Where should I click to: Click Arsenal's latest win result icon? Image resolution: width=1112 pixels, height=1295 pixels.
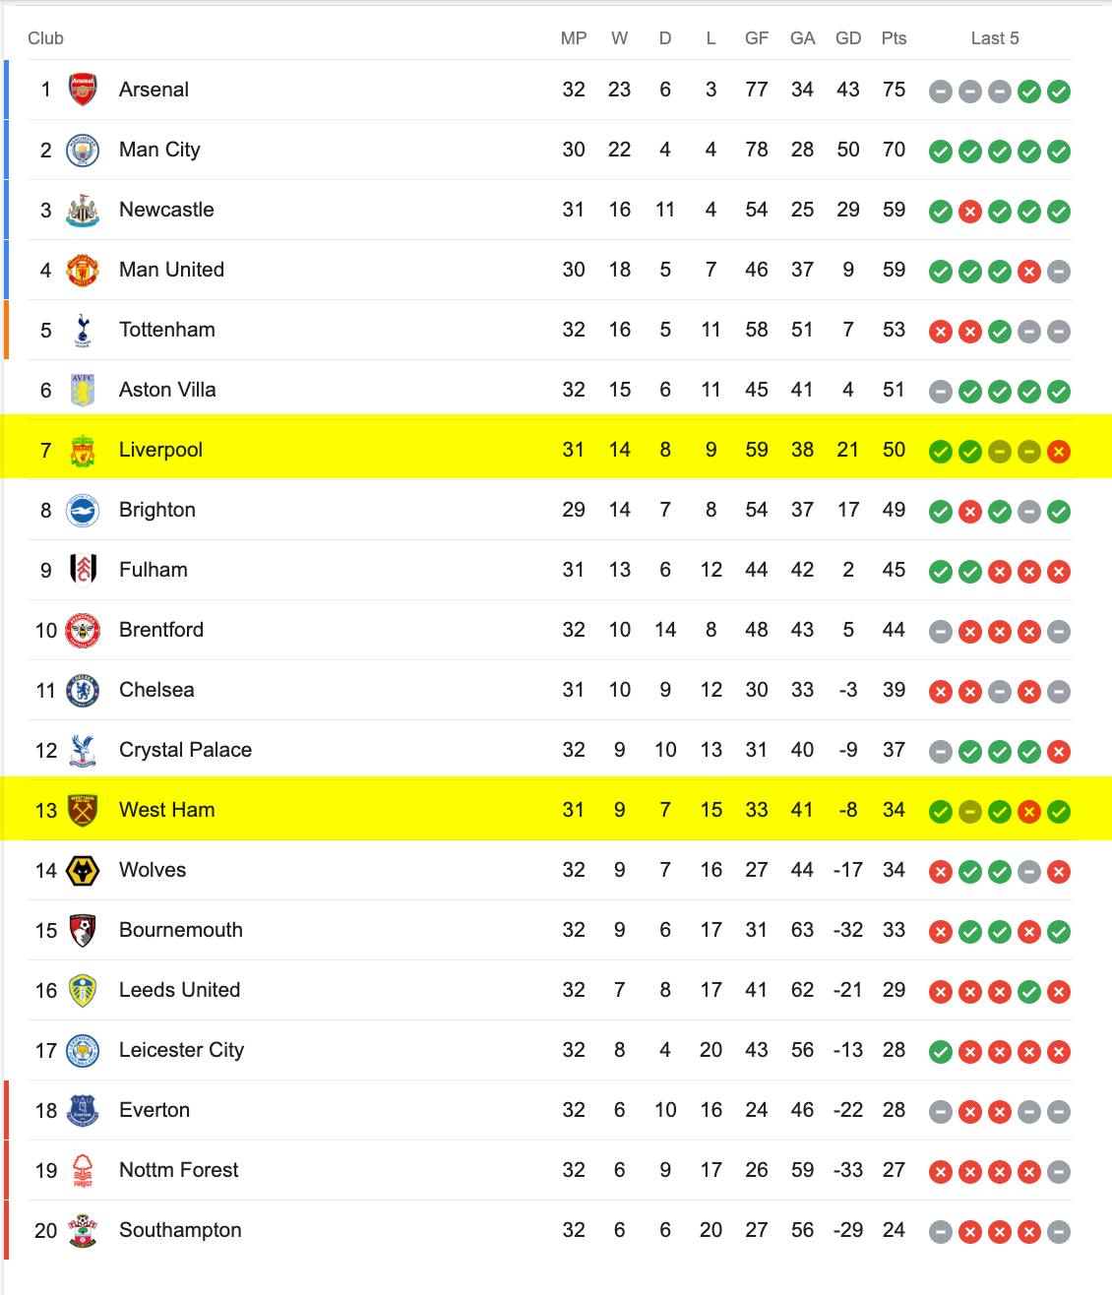pos(1059,92)
